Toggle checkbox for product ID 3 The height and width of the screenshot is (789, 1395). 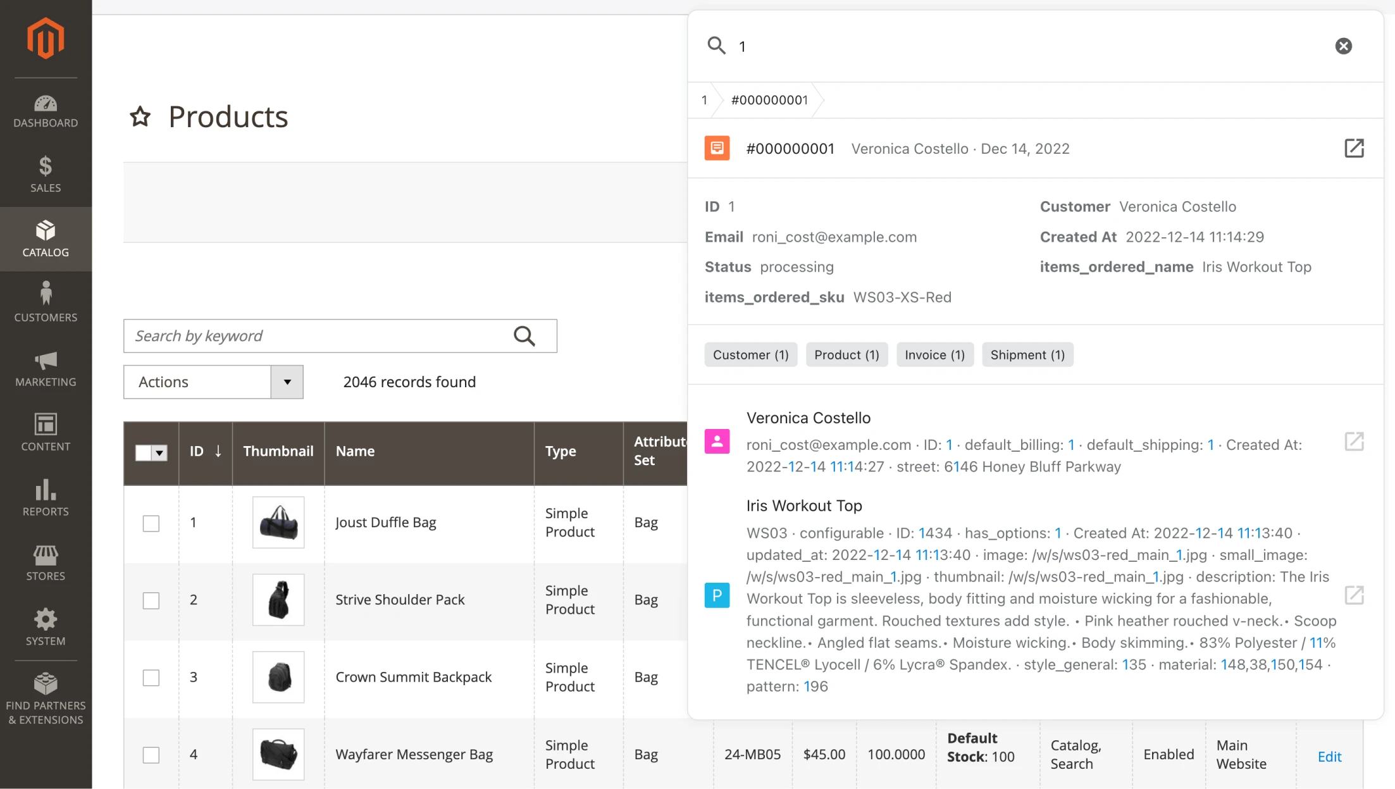click(x=151, y=677)
